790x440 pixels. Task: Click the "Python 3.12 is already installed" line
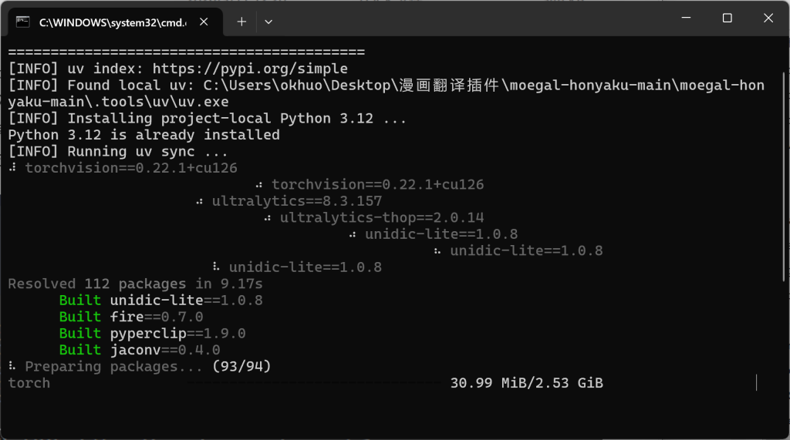[x=143, y=135]
